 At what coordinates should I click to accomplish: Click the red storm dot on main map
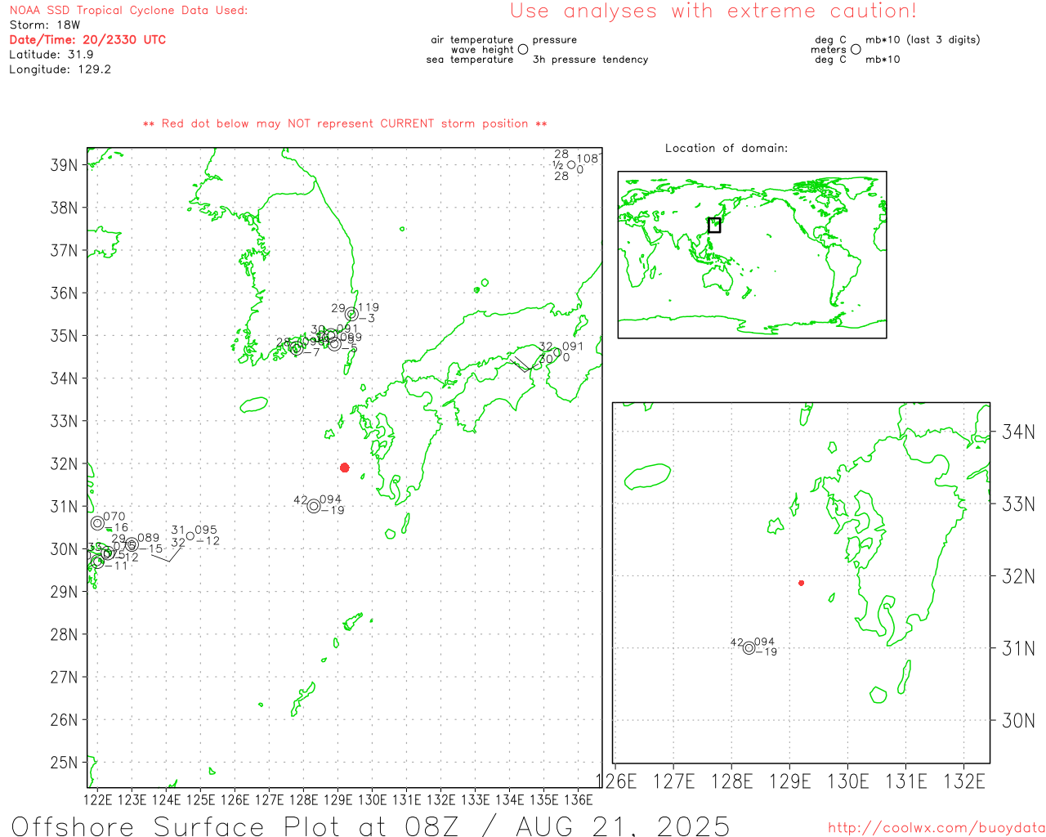(x=345, y=468)
